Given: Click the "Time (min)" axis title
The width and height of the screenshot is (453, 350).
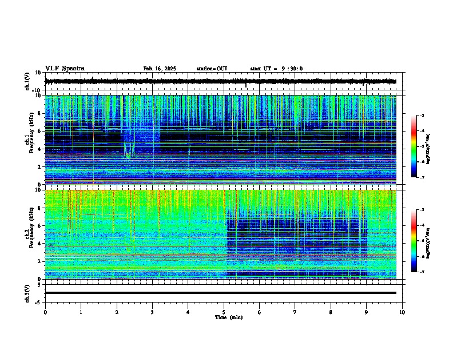Looking at the screenshot, I should [229, 317].
